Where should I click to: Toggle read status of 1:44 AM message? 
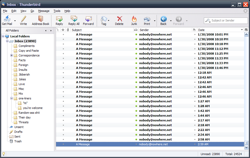(x=136, y=116)
